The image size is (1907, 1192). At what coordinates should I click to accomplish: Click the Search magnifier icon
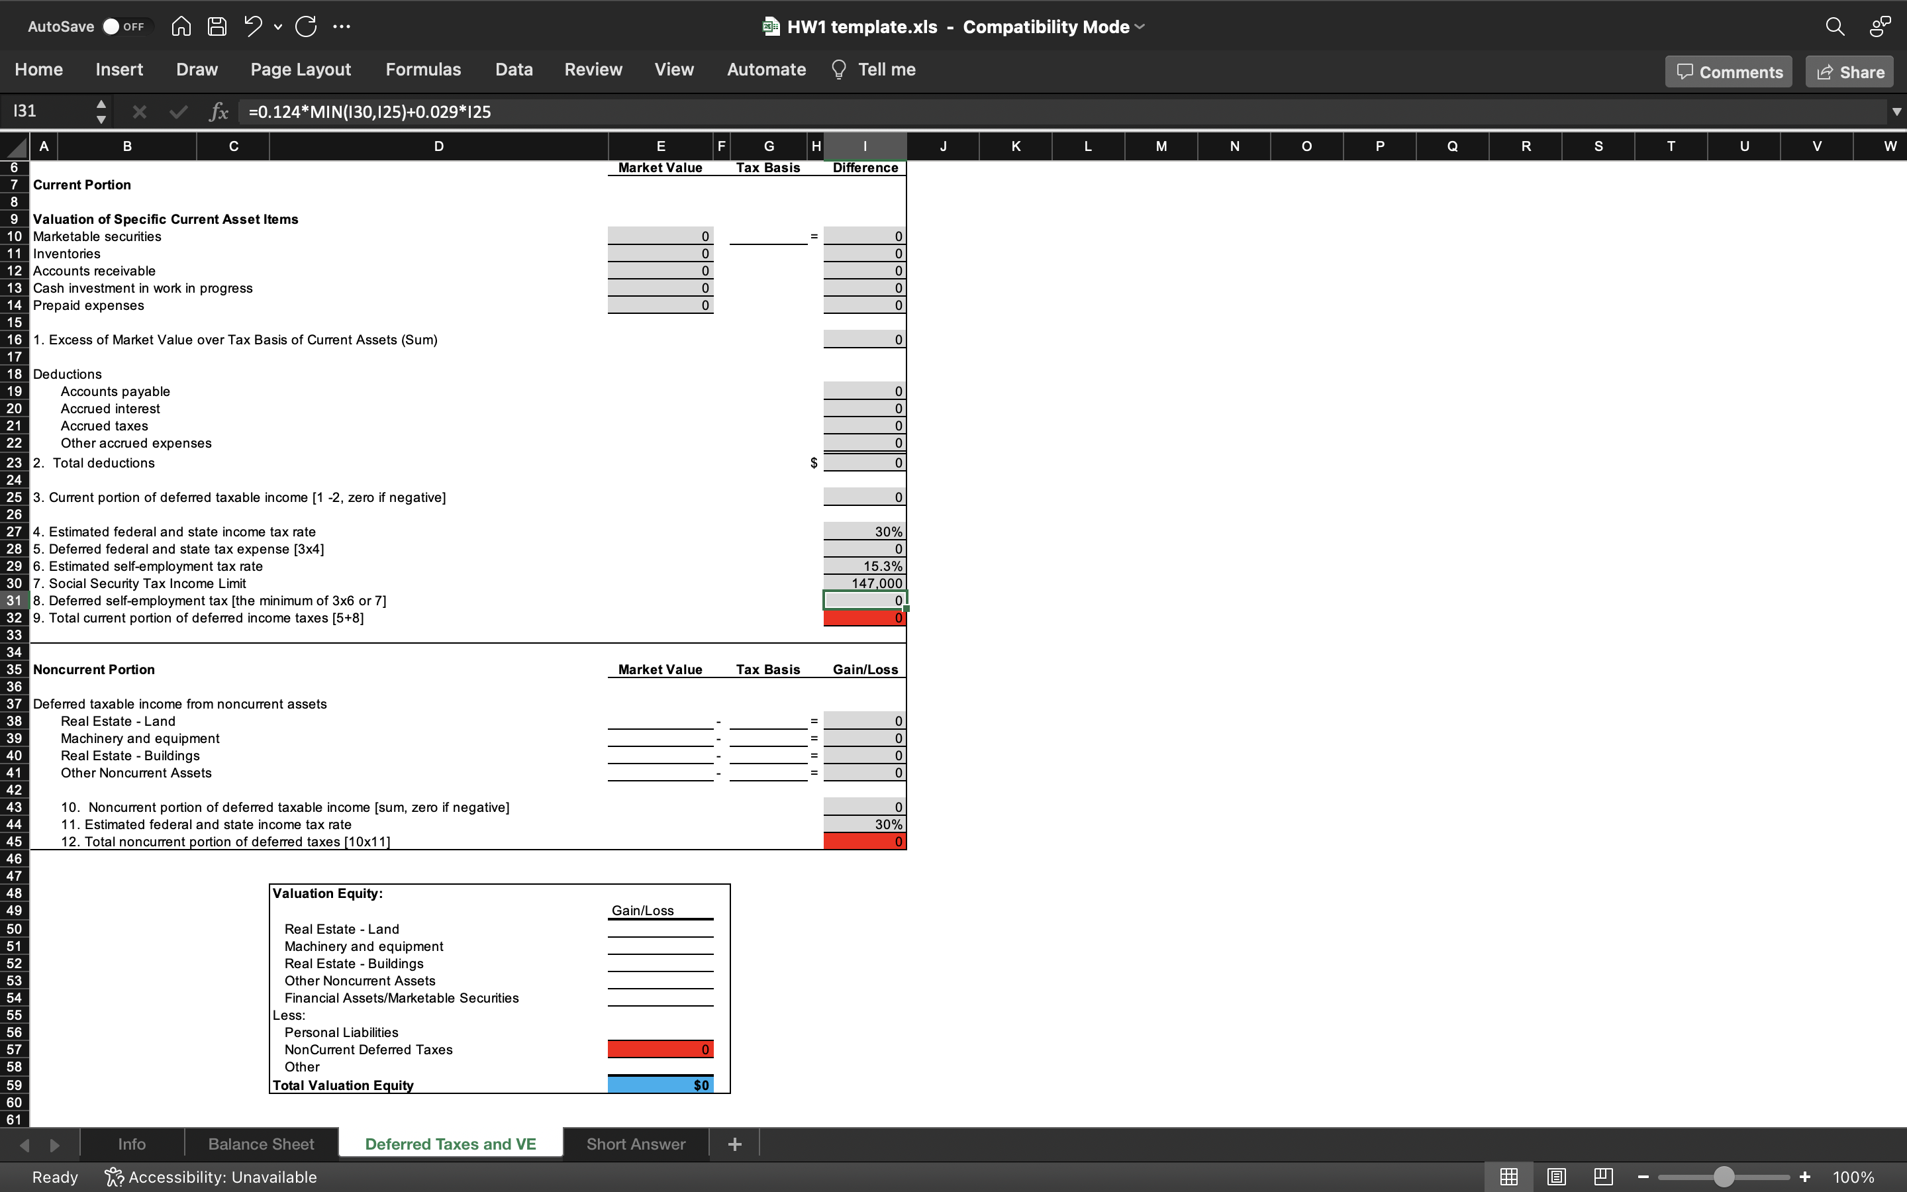1835,26
